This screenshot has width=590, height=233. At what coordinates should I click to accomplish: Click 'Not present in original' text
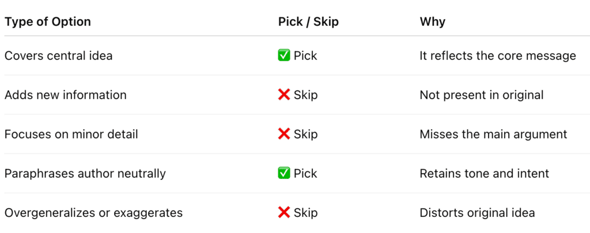482,95
